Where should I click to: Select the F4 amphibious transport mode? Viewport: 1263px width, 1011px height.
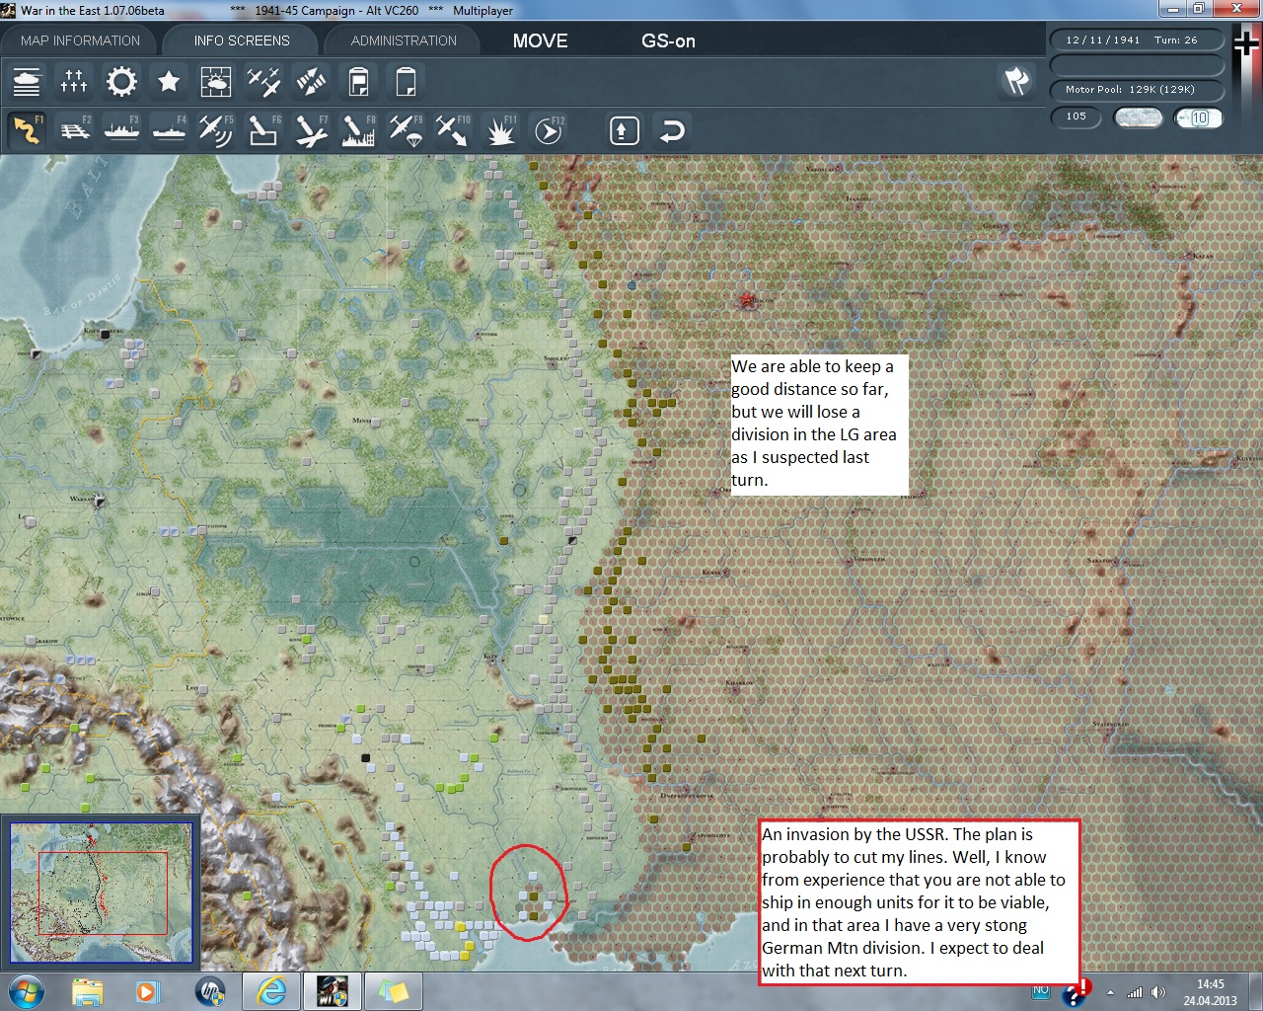point(169,130)
